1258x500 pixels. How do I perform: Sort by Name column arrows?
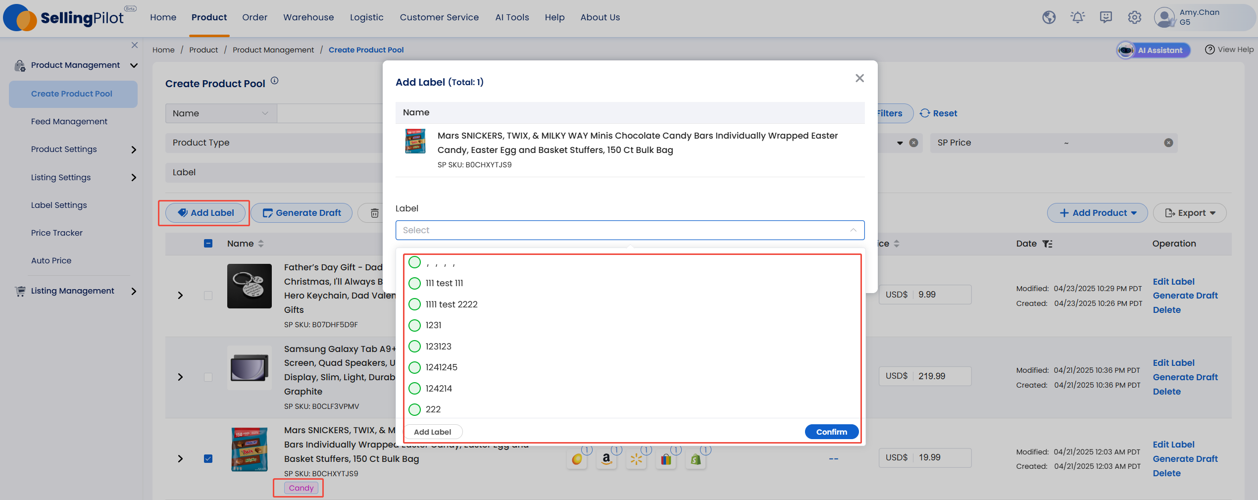(x=261, y=244)
